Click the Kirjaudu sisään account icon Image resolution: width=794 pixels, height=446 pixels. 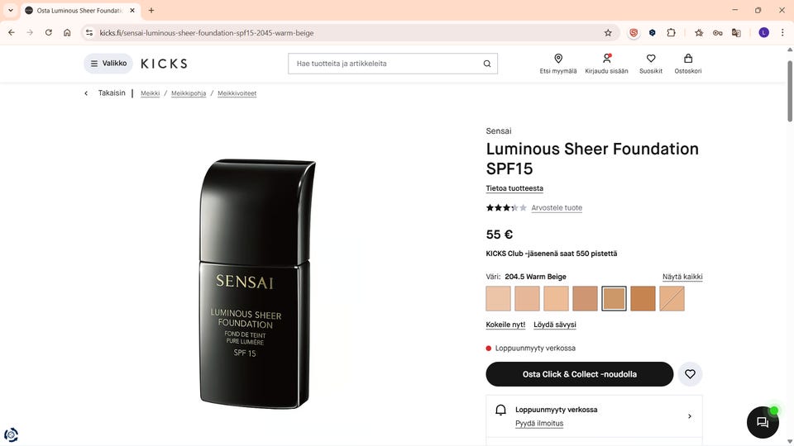(x=606, y=59)
